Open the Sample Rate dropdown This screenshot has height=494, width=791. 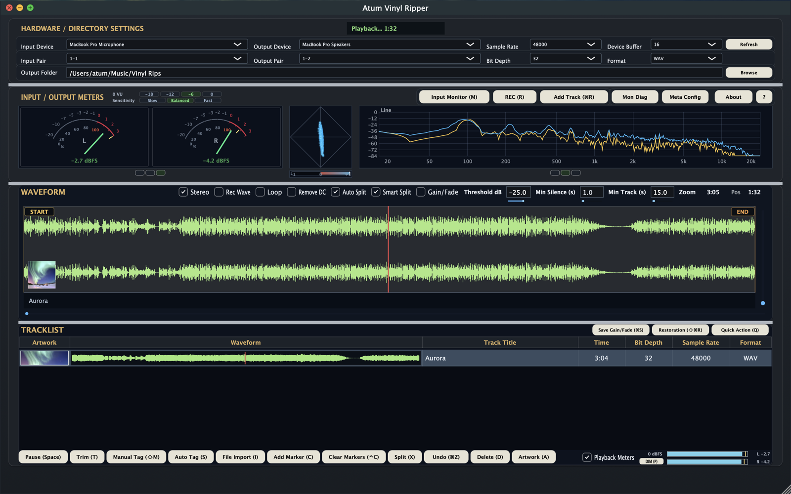565,44
